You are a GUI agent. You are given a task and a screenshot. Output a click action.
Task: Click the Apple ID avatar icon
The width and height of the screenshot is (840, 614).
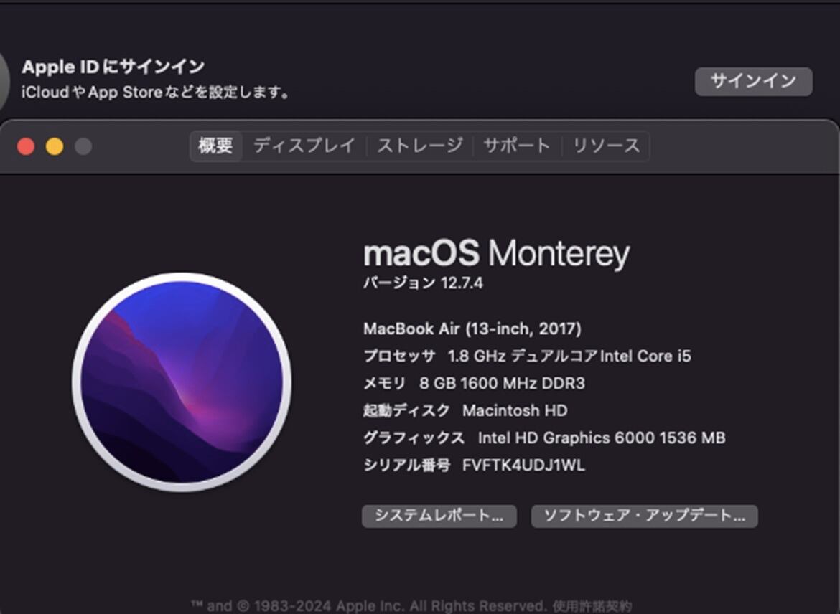(4, 80)
